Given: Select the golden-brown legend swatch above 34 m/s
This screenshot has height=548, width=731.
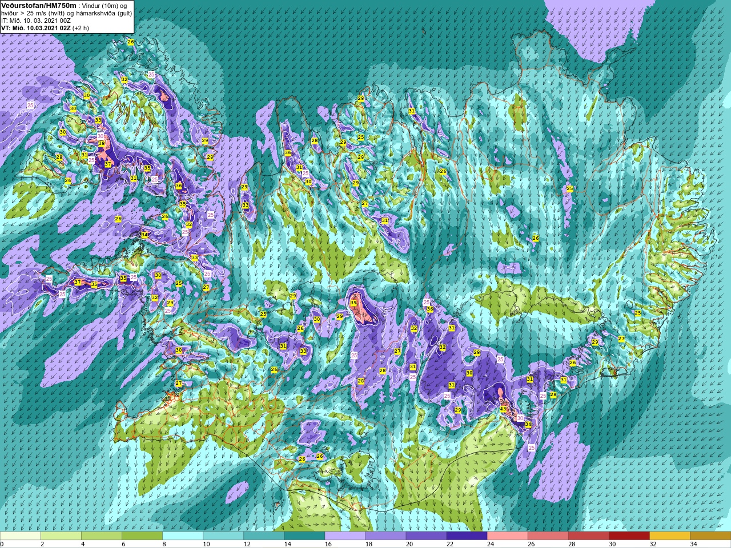Looking at the screenshot, I should pyautogui.click(x=710, y=536).
